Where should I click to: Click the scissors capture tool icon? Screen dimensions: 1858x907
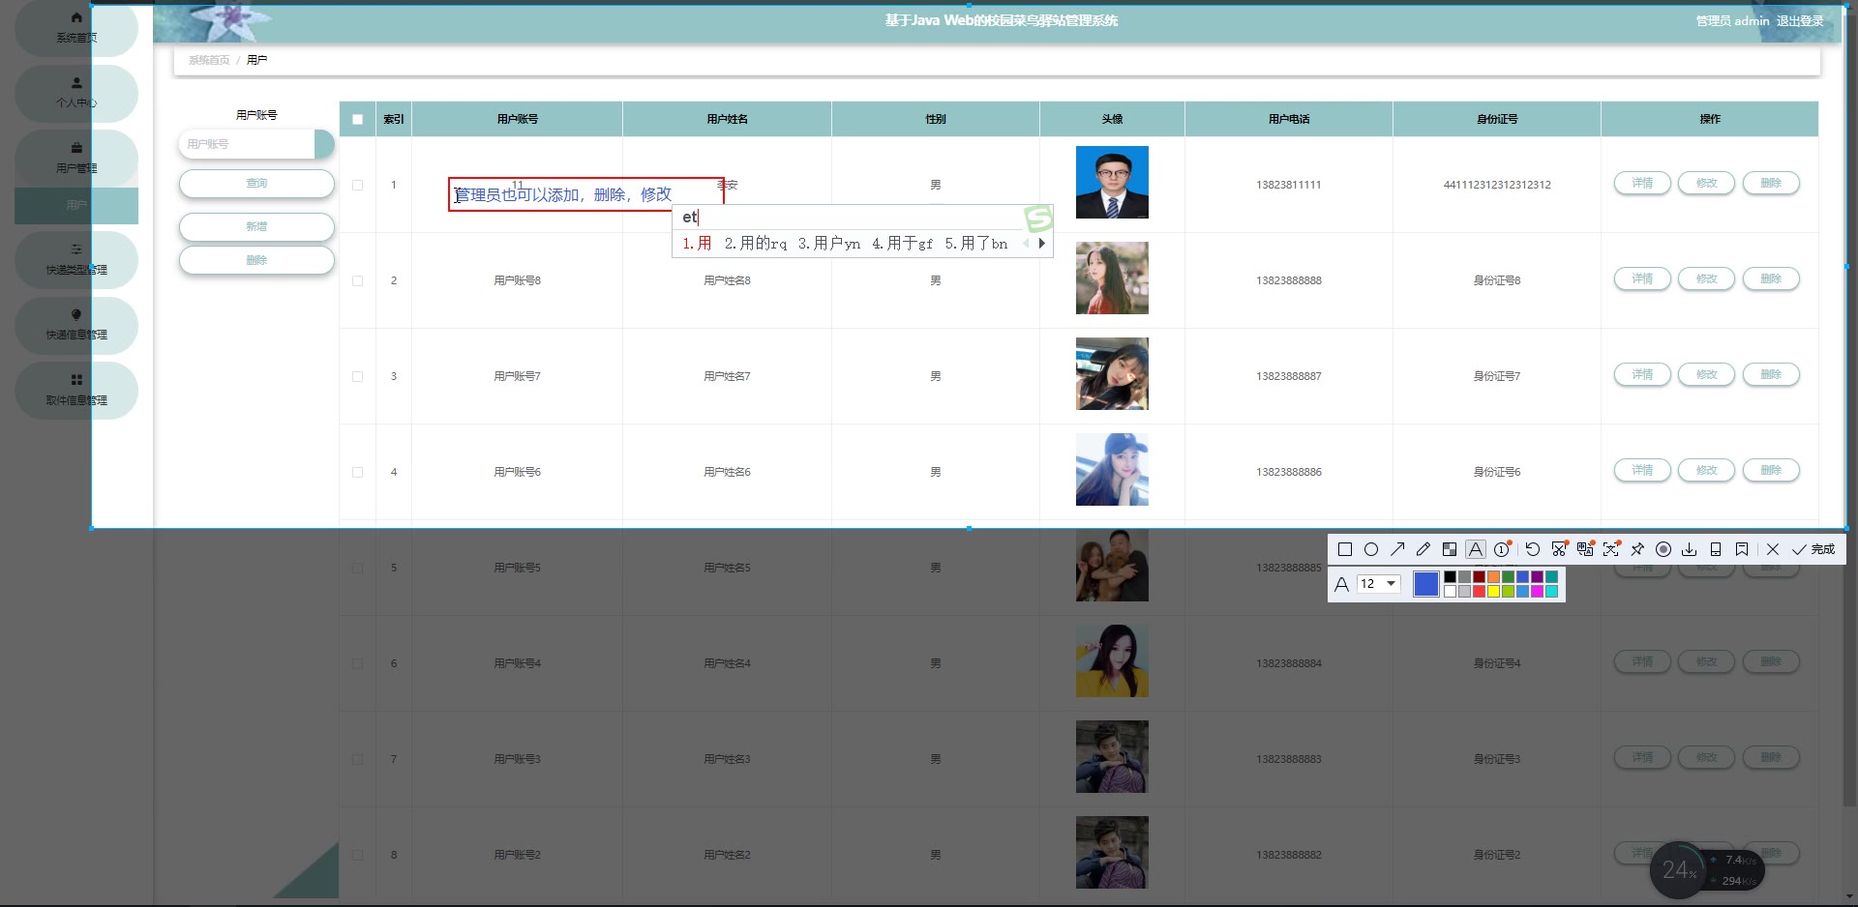tap(1559, 549)
